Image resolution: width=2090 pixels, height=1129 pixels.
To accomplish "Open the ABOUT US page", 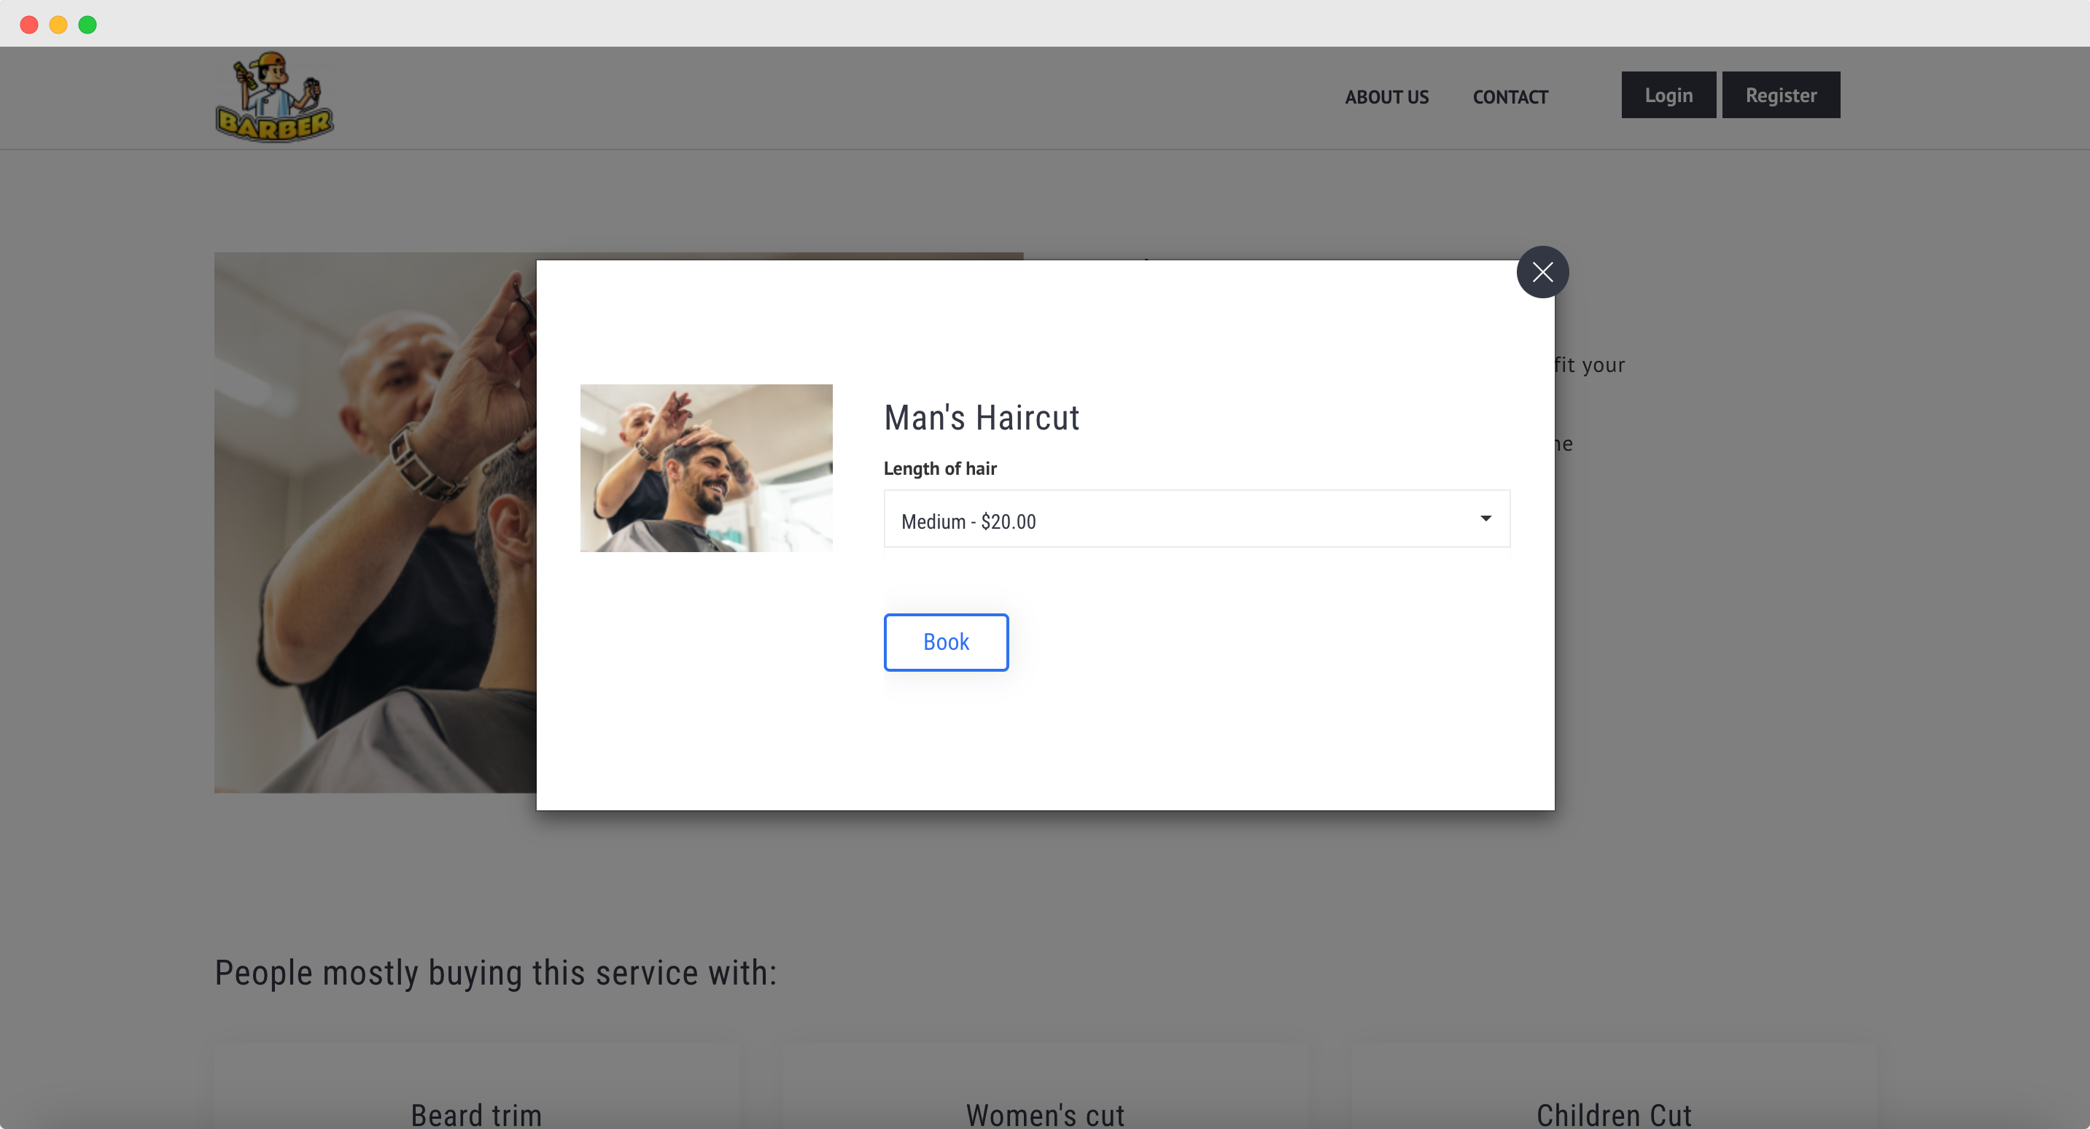I will 1386,96.
